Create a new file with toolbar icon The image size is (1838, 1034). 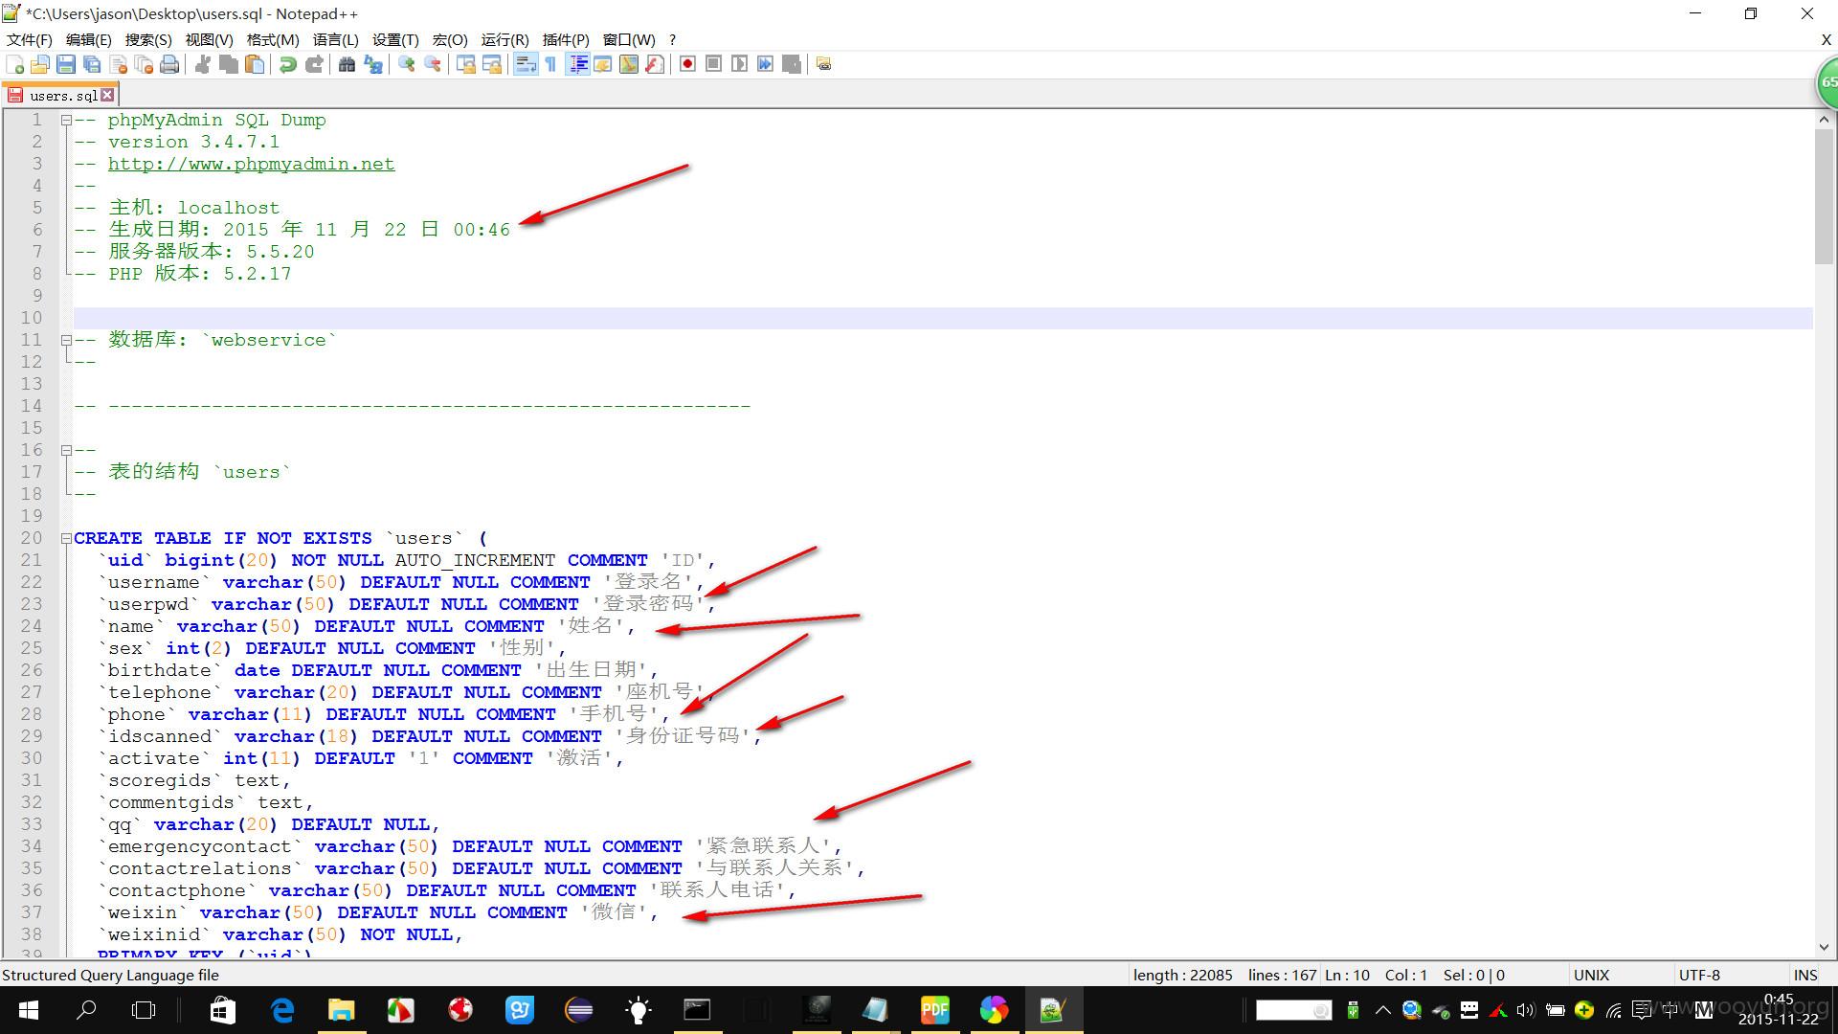click(x=14, y=64)
